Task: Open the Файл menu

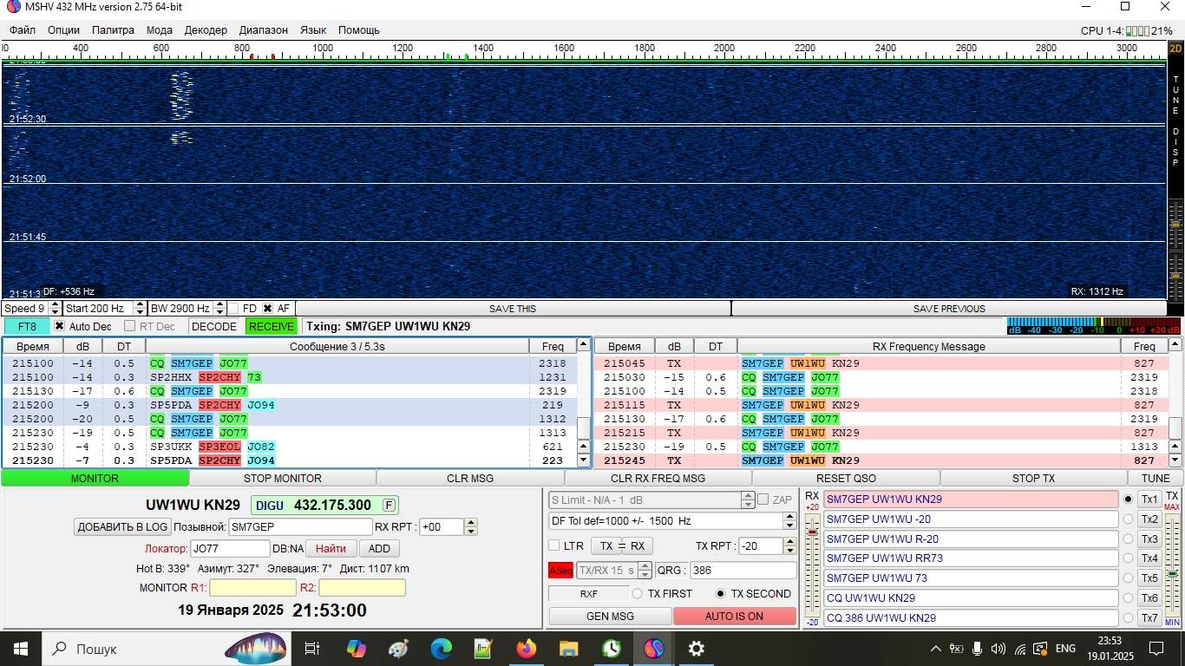Action: 23,29
